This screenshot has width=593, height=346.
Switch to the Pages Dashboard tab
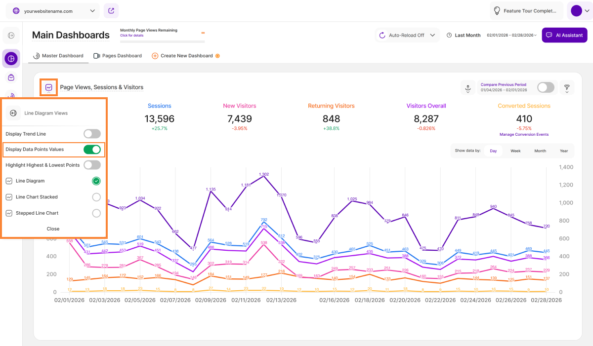tap(118, 56)
